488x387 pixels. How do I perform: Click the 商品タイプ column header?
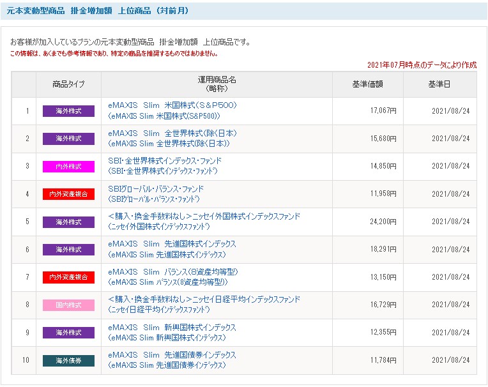click(x=68, y=84)
